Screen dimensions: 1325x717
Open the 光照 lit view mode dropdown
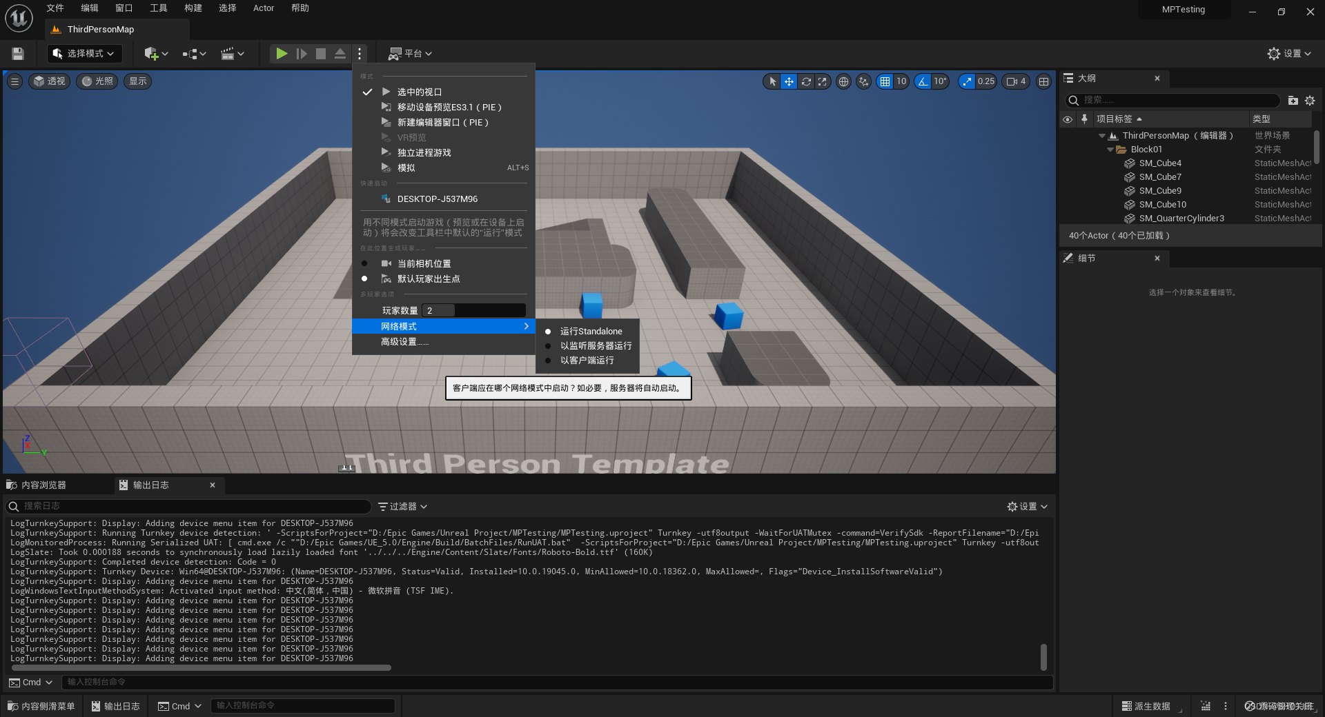(97, 81)
